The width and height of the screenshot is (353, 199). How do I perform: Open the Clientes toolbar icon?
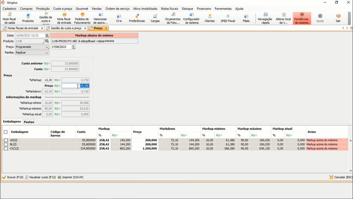pyautogui.click(x=210, y=18)
